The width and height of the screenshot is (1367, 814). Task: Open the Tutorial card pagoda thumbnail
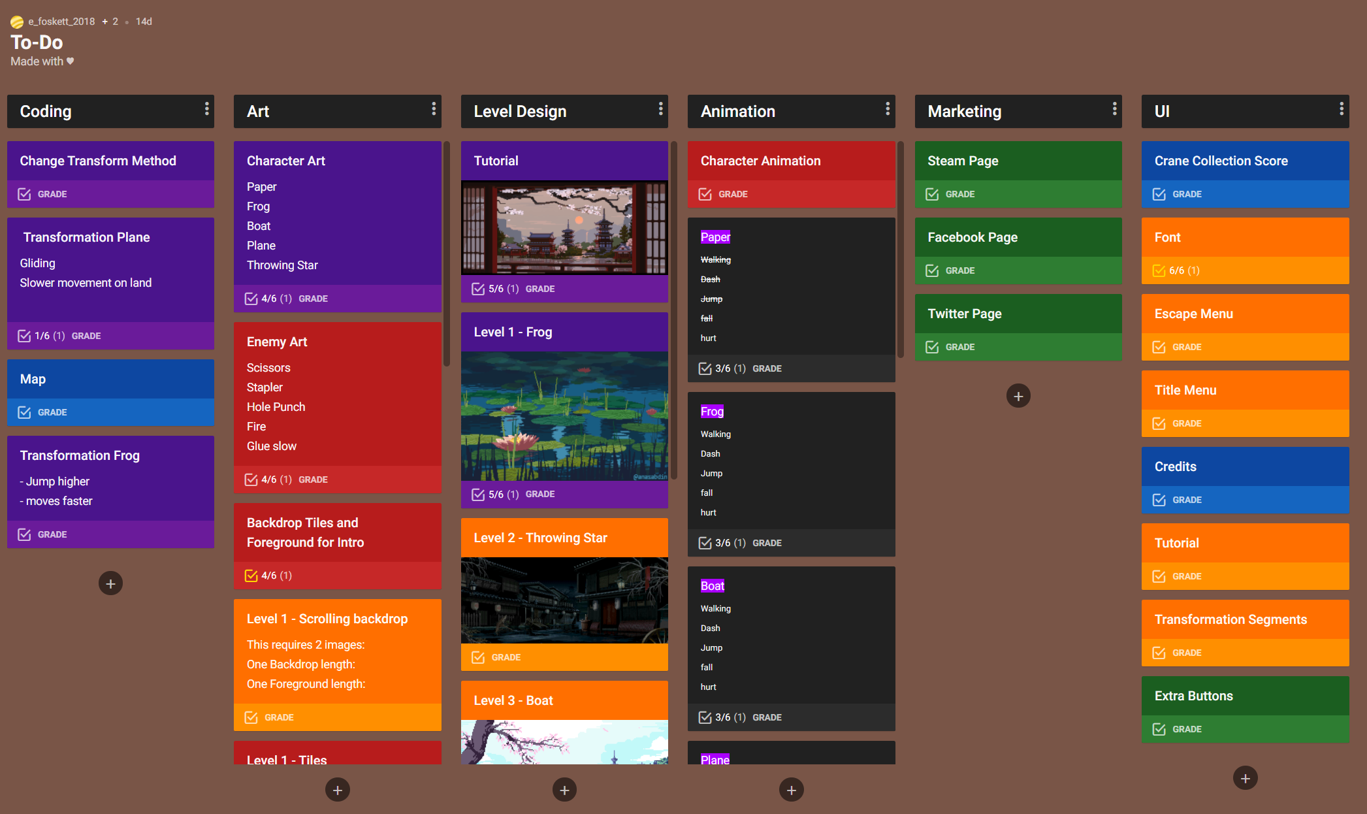pyautogui.click(x=564, y=227)
